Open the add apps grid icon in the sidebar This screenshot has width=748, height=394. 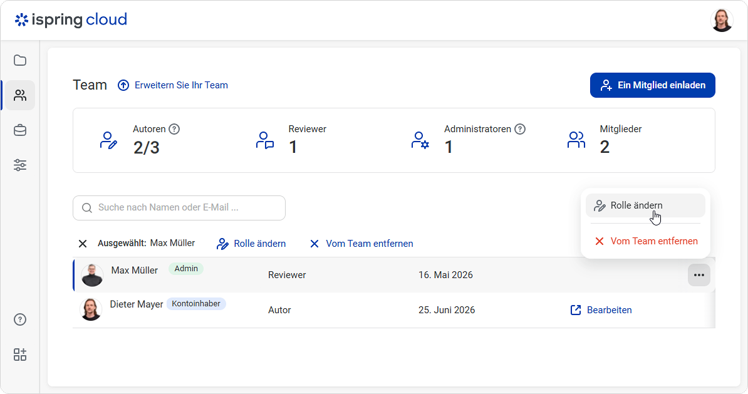point(20,355)
